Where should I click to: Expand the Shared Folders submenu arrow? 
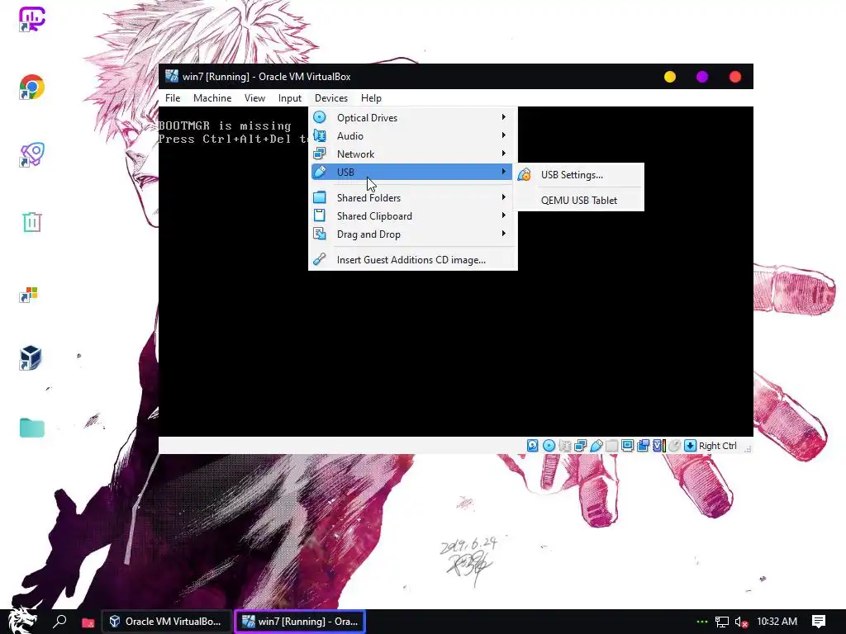click(503, 197)
